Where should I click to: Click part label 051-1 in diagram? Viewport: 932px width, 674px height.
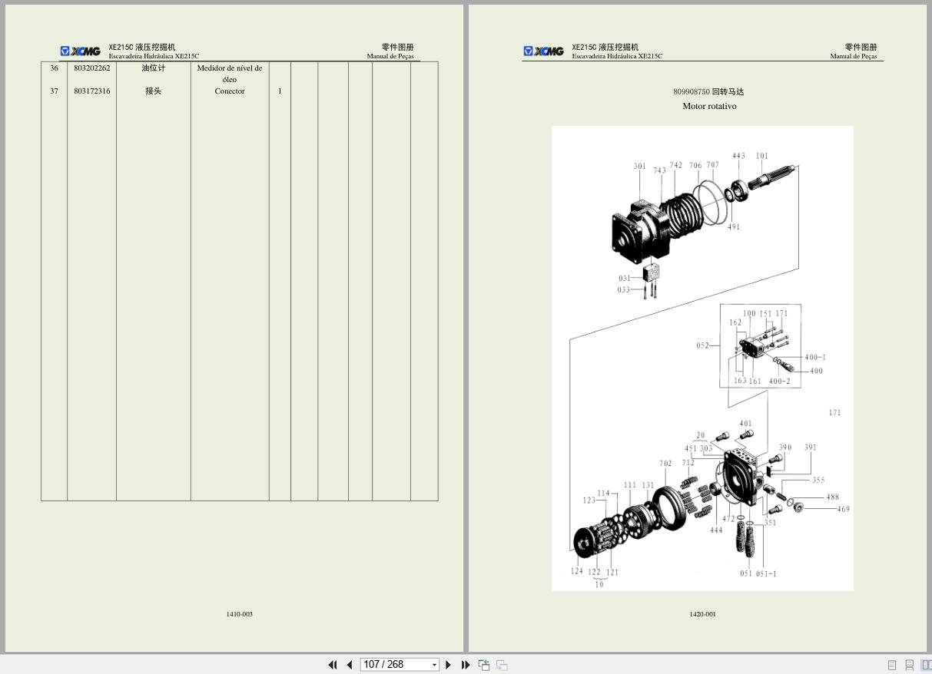coord(766,574)
